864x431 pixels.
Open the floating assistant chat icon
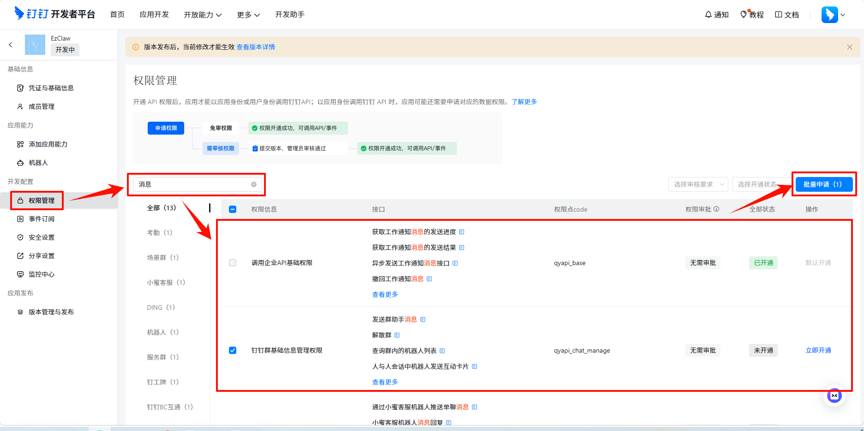(x=834, y=396)
